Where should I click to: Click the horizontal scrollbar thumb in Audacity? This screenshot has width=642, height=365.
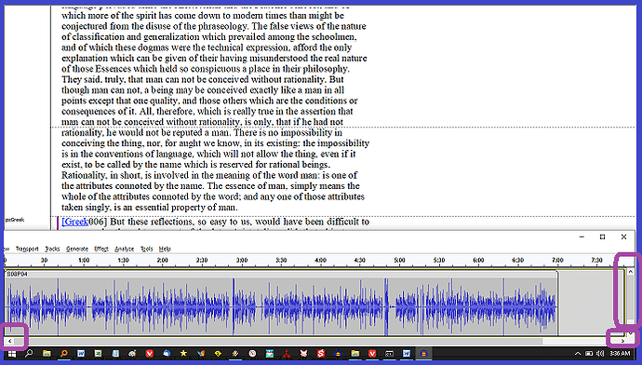coord(279,341)
